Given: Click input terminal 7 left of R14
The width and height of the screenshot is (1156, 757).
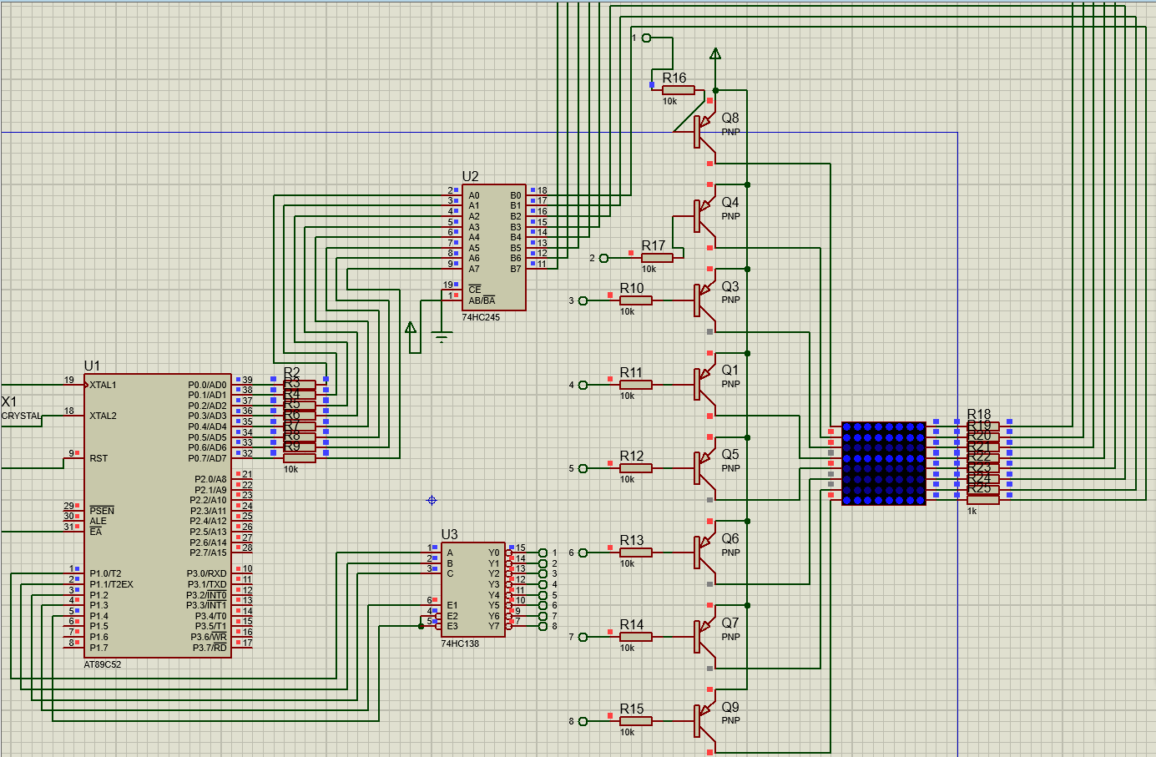Looking at the screenshot, I should coord(583,637).
